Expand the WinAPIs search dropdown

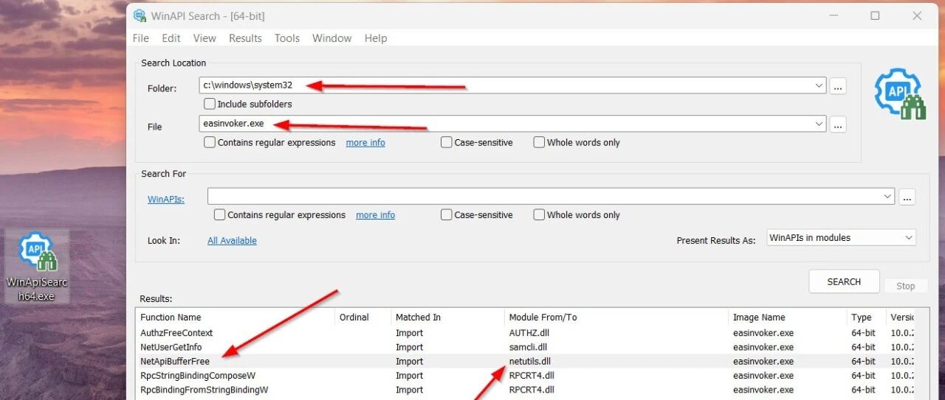[x=887, y=197]
